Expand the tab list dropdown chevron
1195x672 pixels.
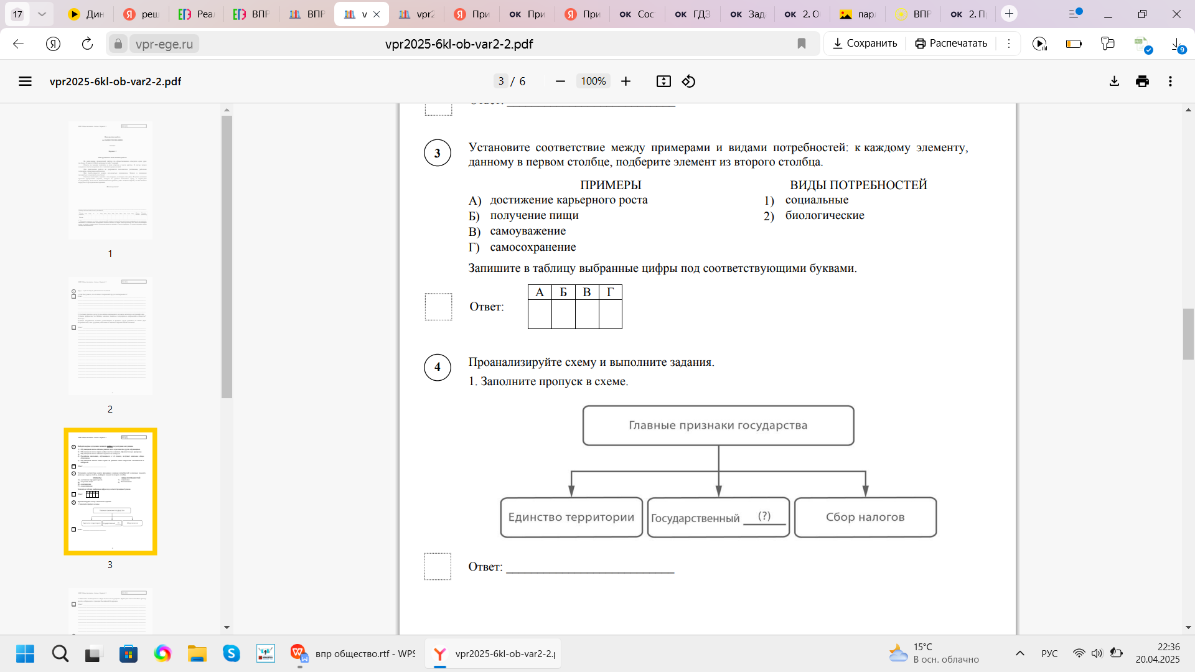point(42,14)
